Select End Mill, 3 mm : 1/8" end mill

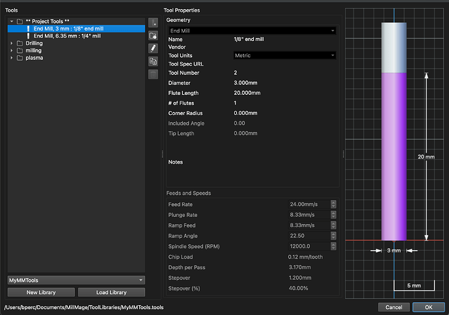pyautogui.click(x=76, y=29)
